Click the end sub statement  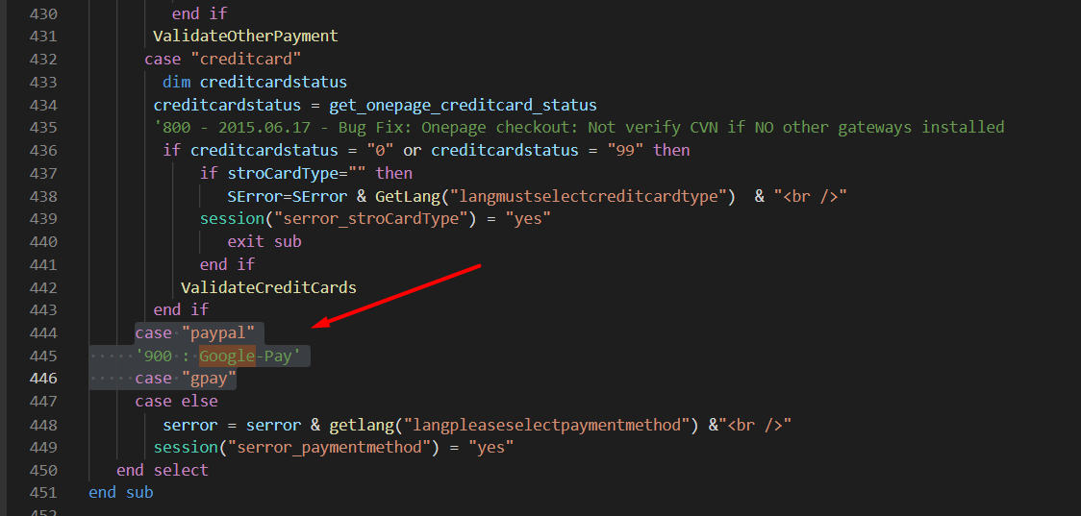click(x=120, y=493)
